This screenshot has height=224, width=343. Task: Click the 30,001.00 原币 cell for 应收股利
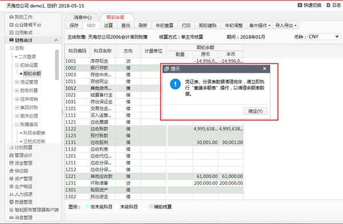(205, 142)
